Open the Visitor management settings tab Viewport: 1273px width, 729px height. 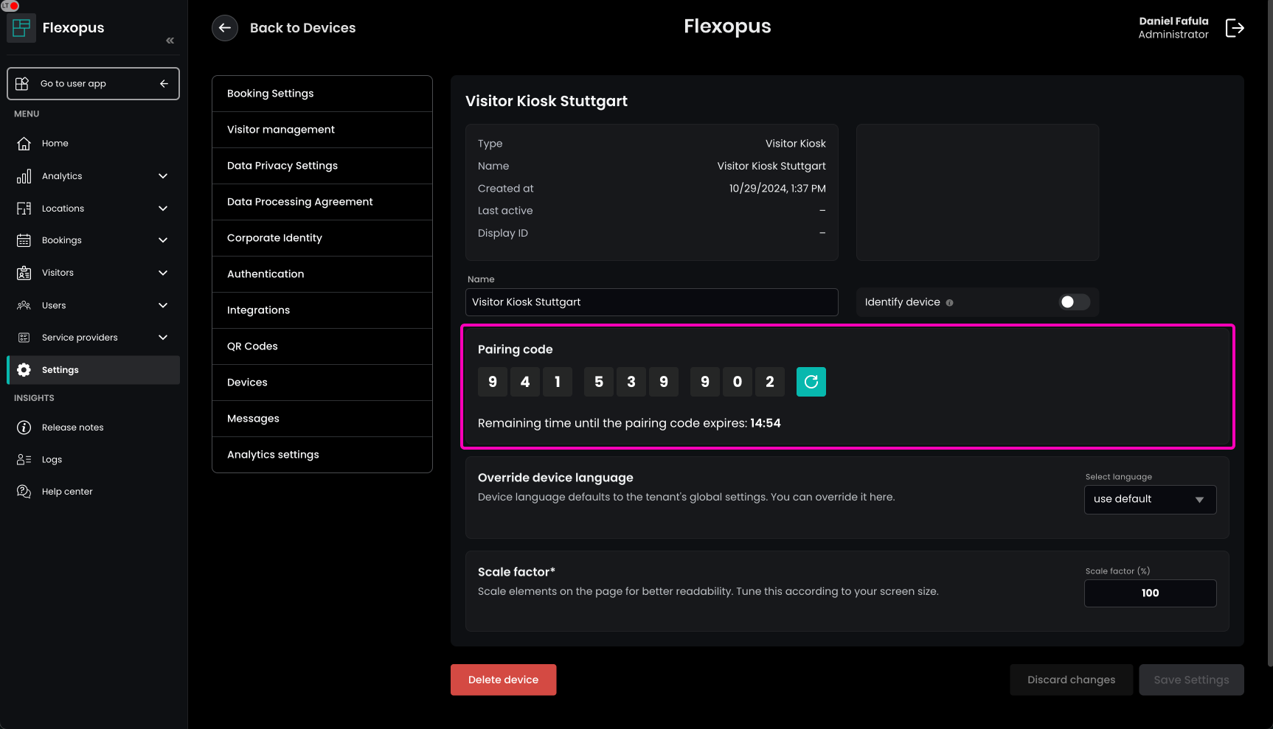322,130
